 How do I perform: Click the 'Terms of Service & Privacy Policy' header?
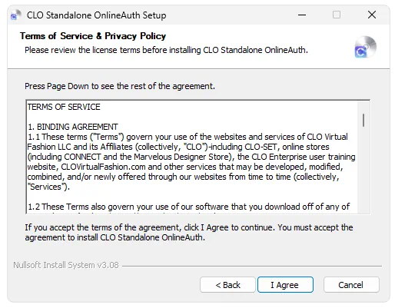click(x=93, y=36)
